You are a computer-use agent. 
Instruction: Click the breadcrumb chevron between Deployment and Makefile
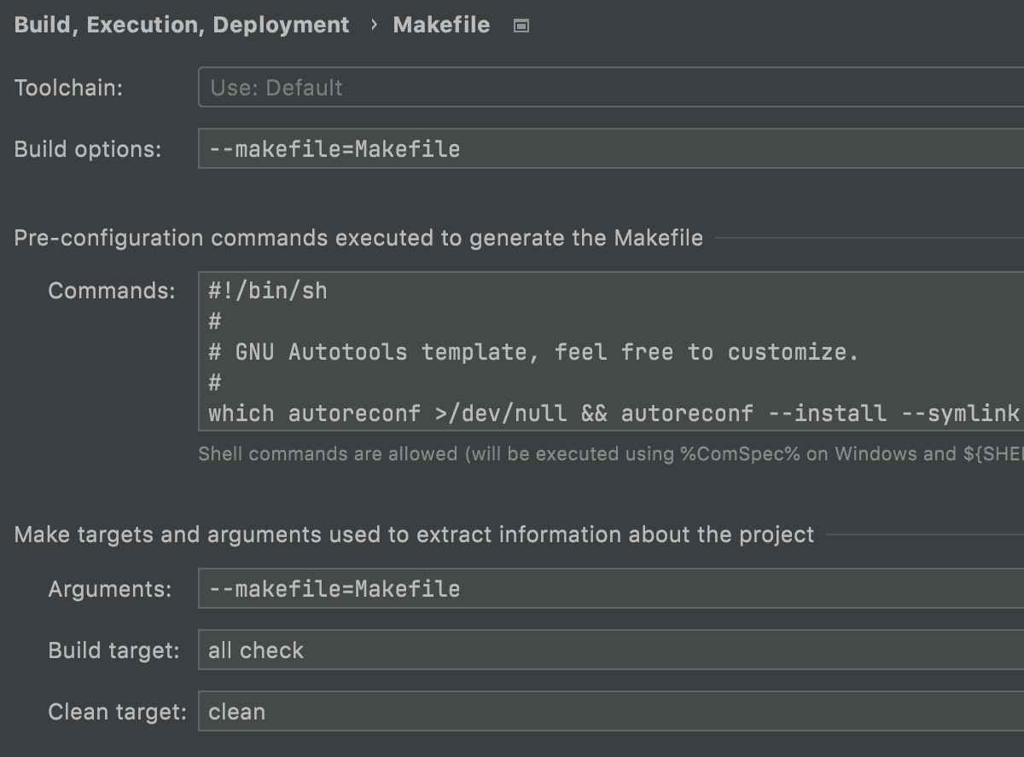[373, 25]
